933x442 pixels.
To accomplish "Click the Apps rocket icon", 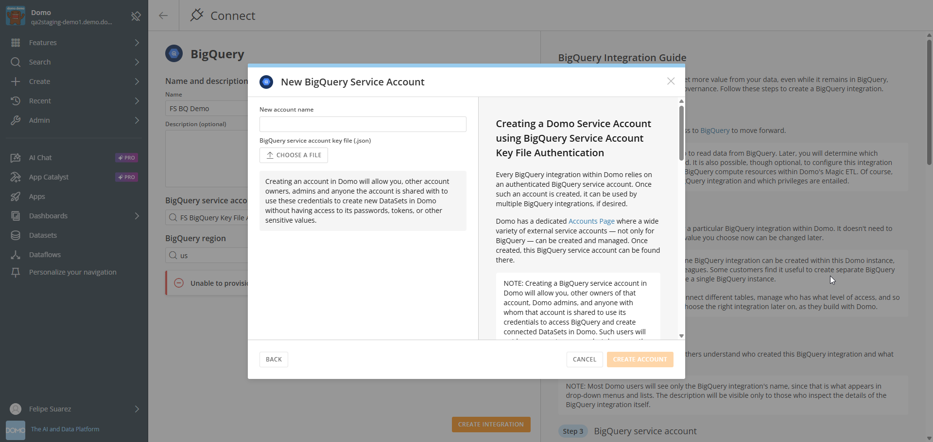I will pyautogui.click(x=16, y=196).
